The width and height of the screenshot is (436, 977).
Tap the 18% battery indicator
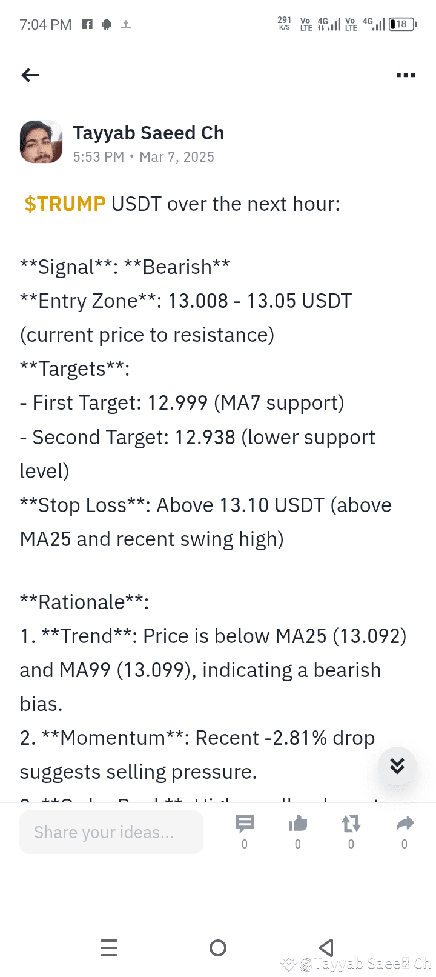coord(401,24)
